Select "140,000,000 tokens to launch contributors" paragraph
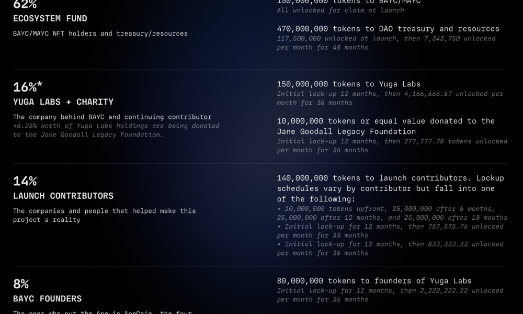 [390, 188]
